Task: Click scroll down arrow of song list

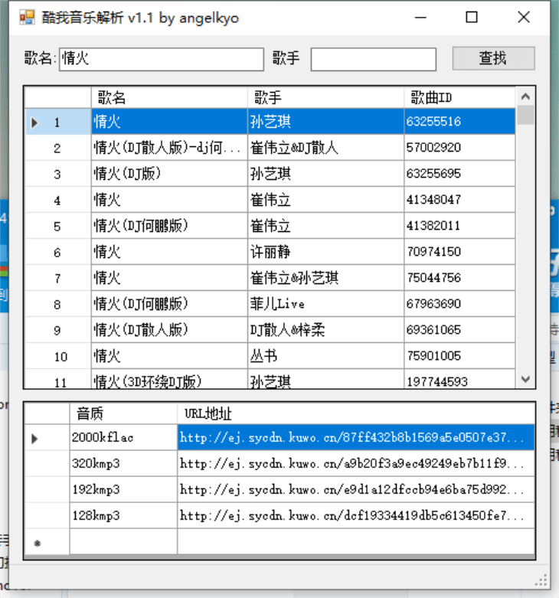Action: point(525,379)
